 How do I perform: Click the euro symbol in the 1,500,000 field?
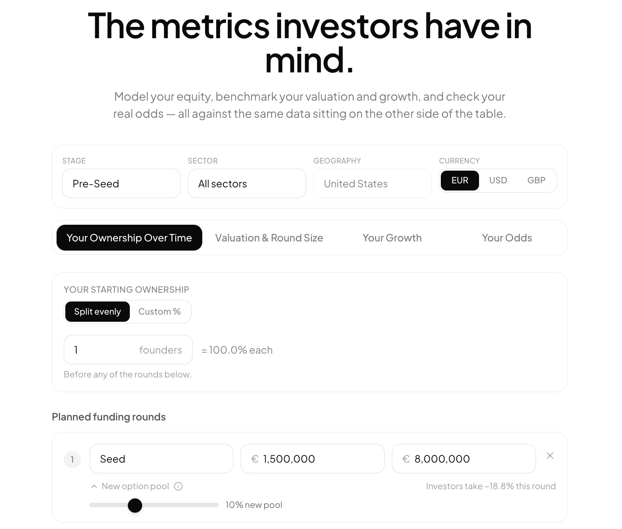pos(255,459)
